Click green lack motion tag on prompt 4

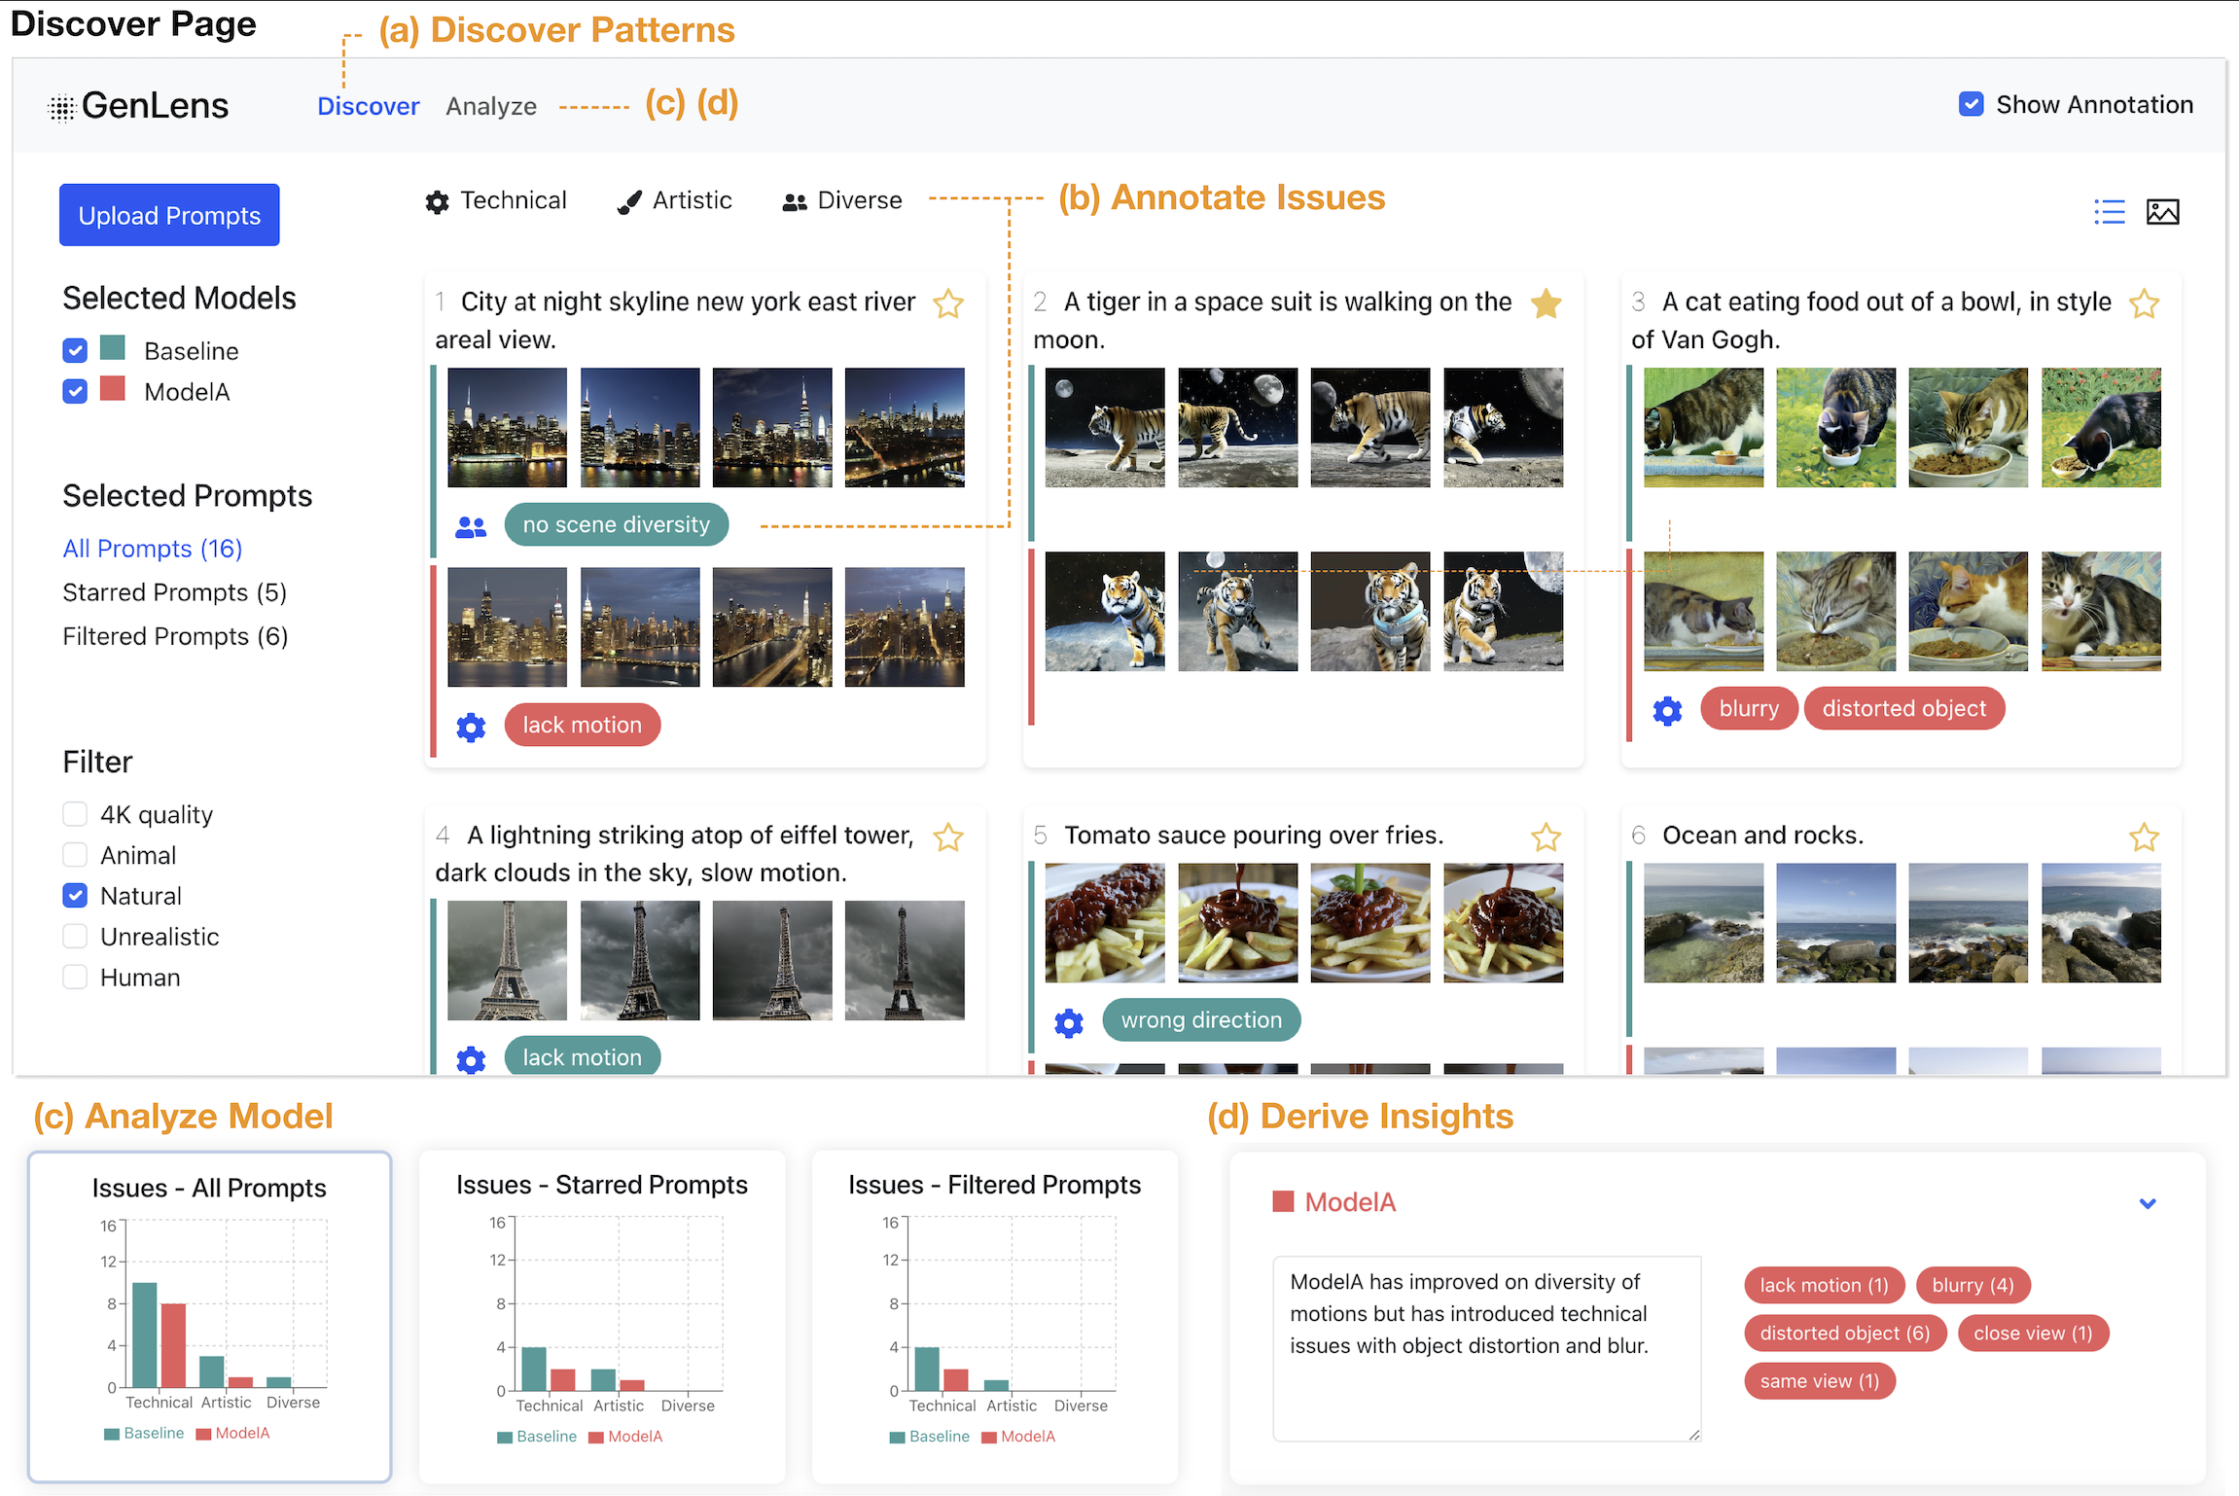tap(583, 1057)
